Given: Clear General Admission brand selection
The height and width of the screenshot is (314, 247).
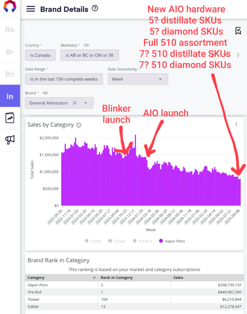Looking at the screenshot, I should (x=75, y=103).
